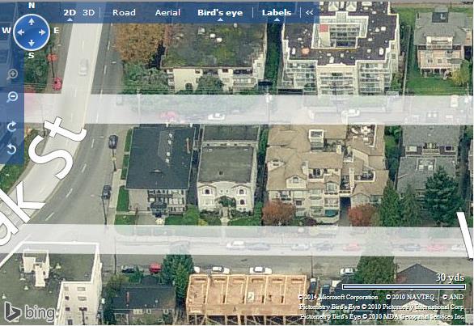
Task: Toggle the Labels overlay
Action: pos(277,13)
